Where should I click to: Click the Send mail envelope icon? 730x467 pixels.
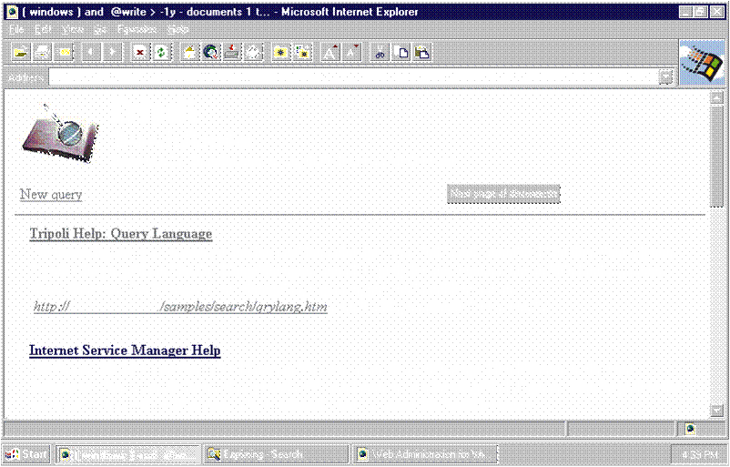pyautogui.click(x=65, y=52)
